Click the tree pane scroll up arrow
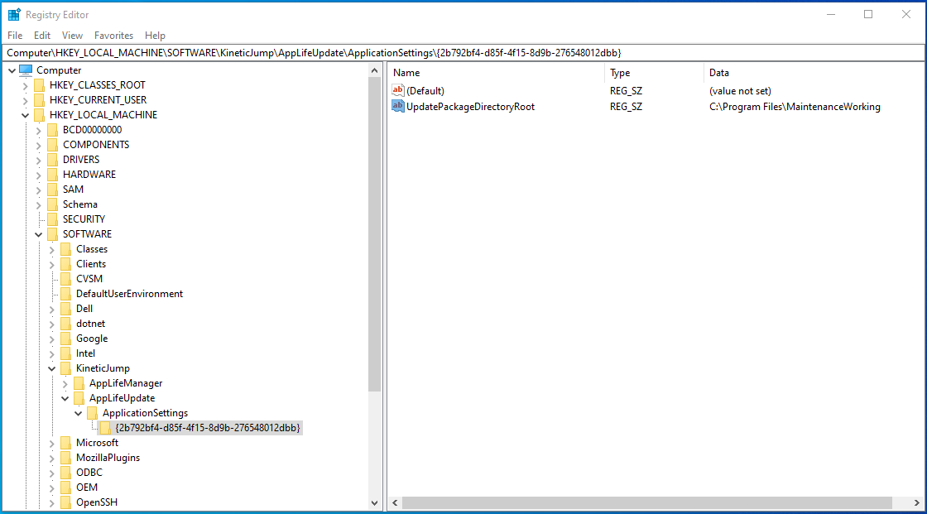Viewport: 927px width, 514px height. coord(374,71)
